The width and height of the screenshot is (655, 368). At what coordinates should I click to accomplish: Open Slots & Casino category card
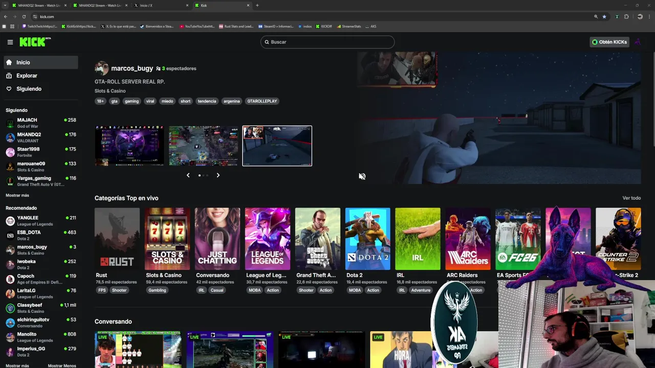point(167,239)
